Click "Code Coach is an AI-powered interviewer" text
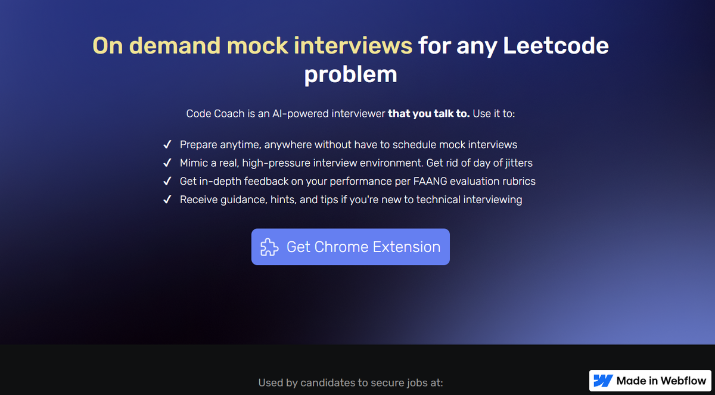715x395 pixels. [x=285, y=113]
